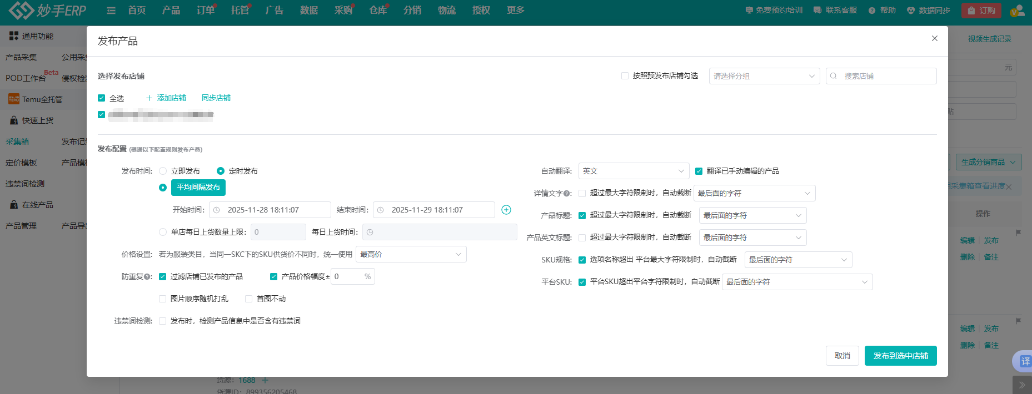The image size is (1032, 394).
Task: Click the data sync icon in header
Action: [911, 11]
